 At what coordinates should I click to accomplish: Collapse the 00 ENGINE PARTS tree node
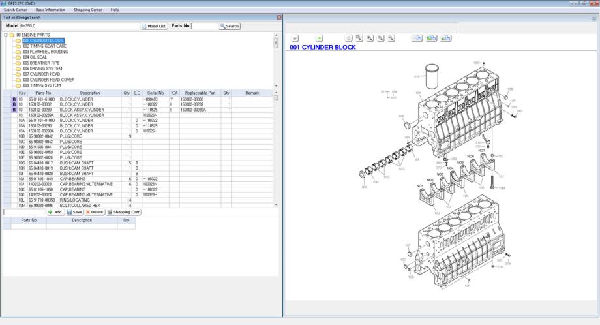point(6,34)
